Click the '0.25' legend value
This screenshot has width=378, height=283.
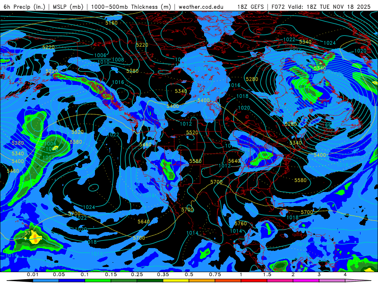tap(137, 275)
